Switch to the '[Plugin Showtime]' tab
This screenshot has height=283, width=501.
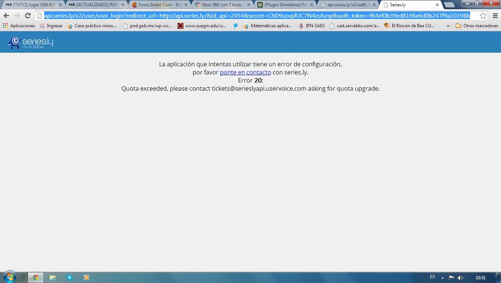pyautogui.click(x=284, y=5)
